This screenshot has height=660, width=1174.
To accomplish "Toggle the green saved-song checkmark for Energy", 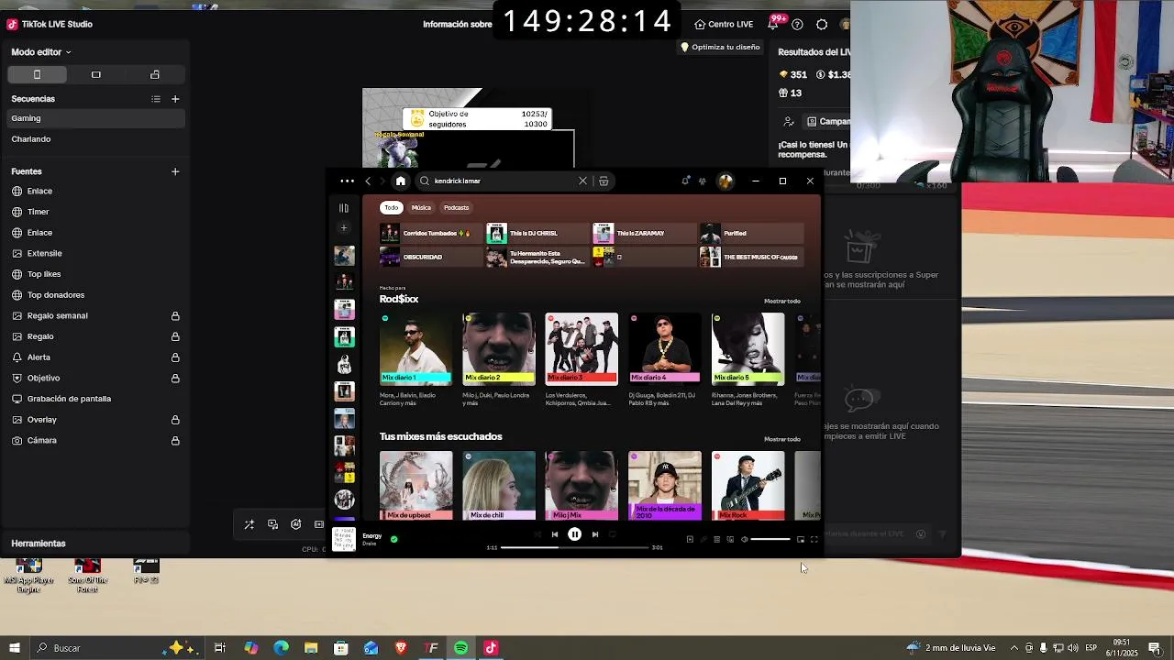I will [x=394, y=539].
